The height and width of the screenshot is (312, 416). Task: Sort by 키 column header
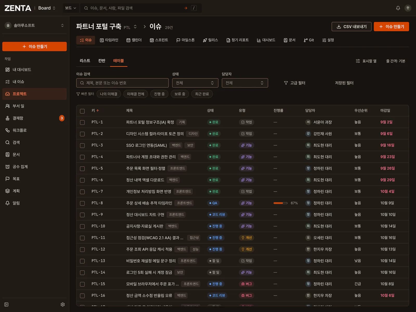(95, 110)
